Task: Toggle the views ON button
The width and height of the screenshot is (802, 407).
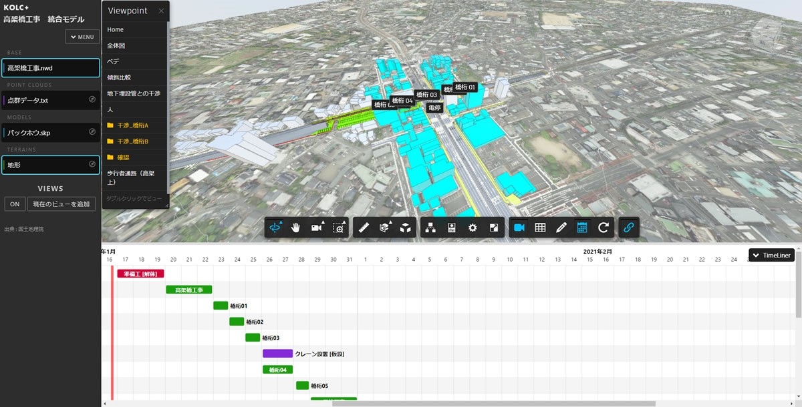Action: tap(15, 204)
